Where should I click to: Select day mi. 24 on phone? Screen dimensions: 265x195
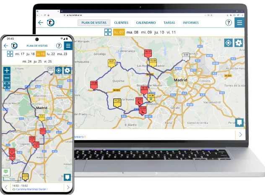pos(27,62)
